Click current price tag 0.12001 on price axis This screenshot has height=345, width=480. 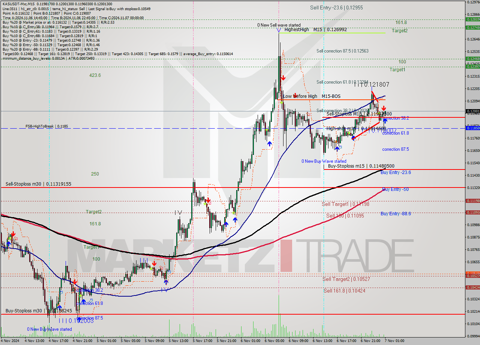tap(472, 111)
